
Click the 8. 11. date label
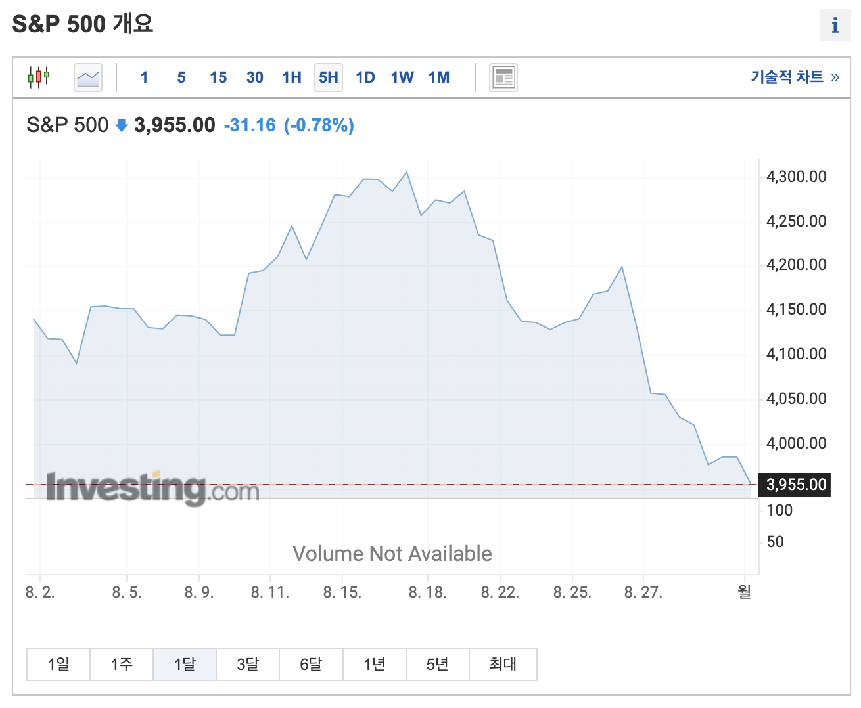270,592
